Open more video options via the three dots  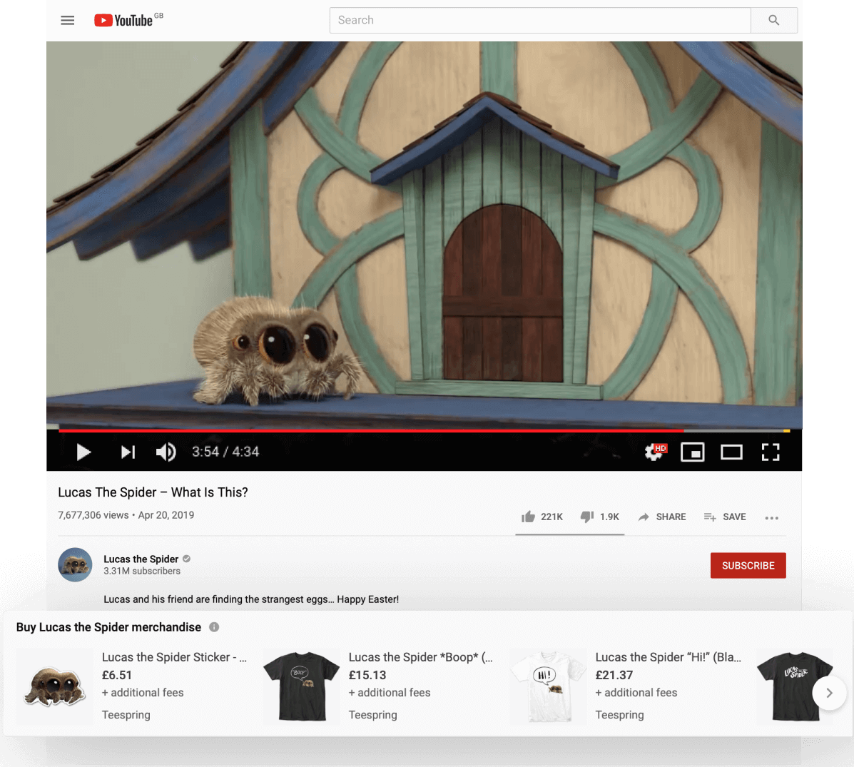coord(771,518)
